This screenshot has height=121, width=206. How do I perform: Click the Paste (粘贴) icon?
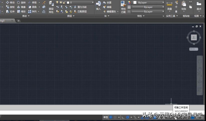(x=184, y=5)
